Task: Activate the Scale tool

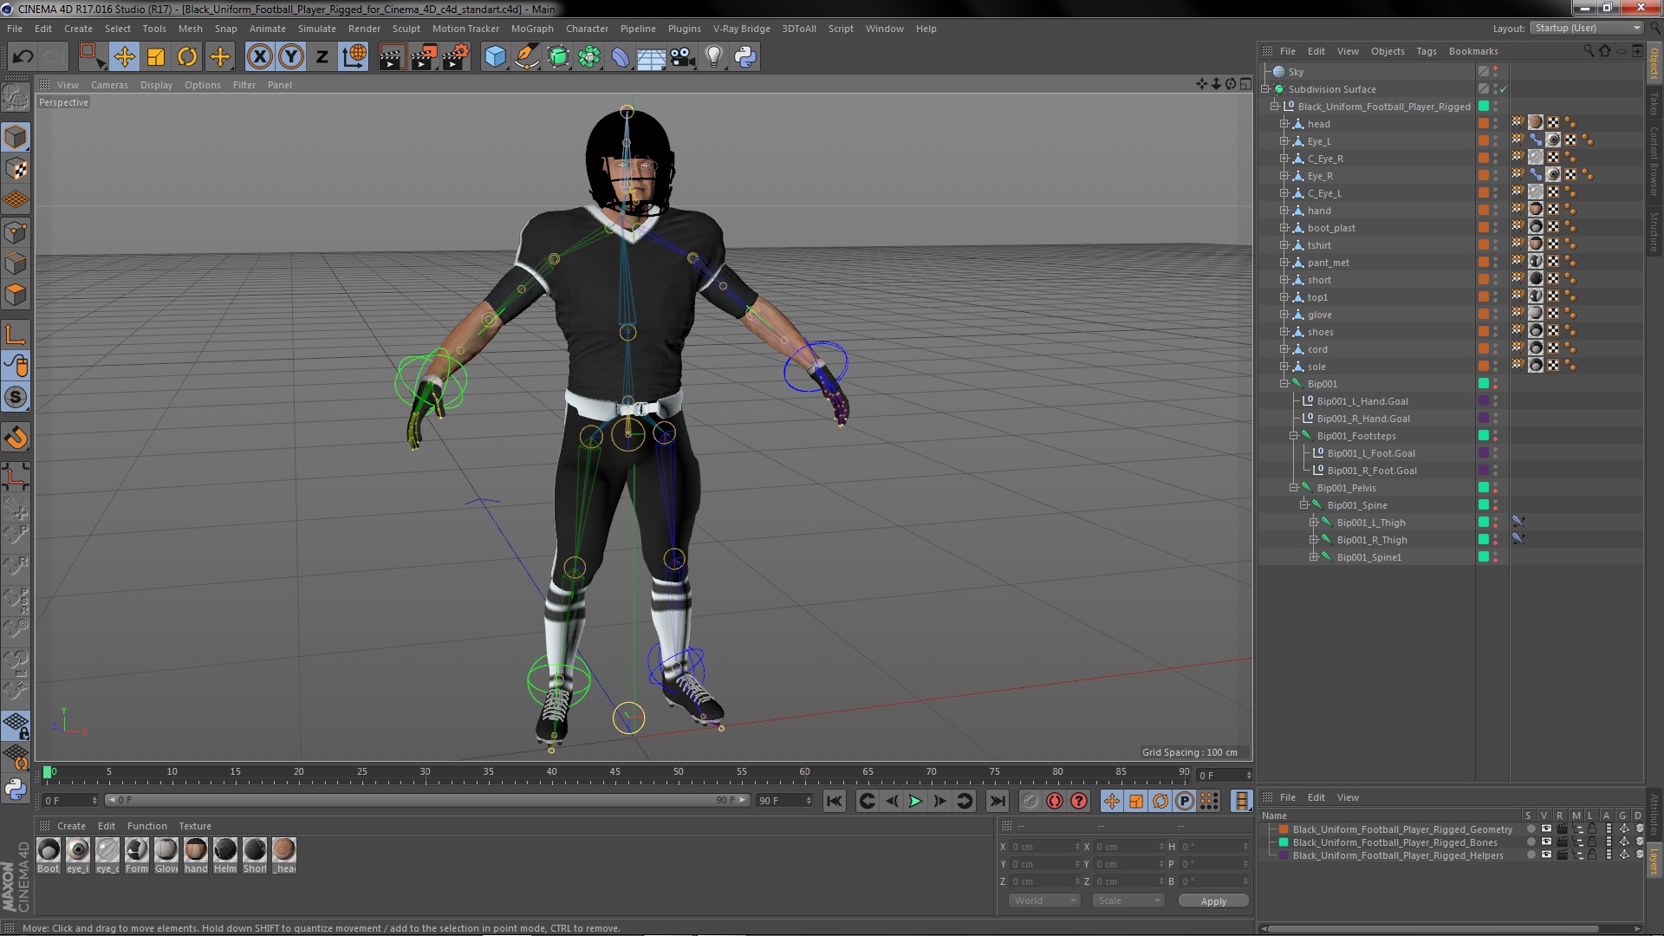Action: click(x=156, y=57)
